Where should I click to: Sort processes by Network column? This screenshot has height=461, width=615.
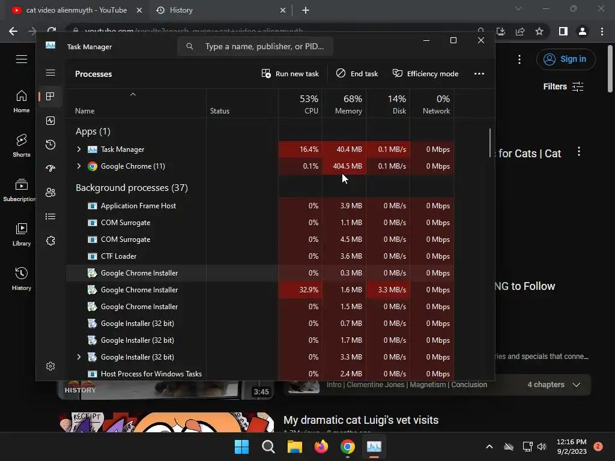[x=432, y=104]
